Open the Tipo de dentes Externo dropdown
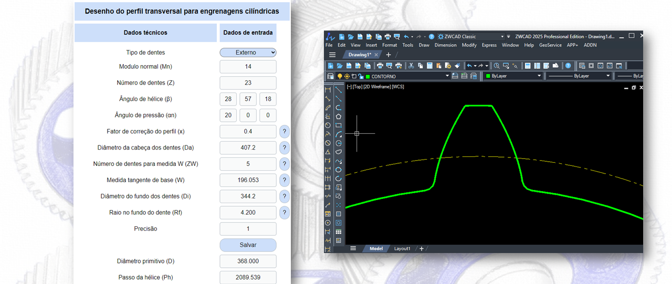 248,52
